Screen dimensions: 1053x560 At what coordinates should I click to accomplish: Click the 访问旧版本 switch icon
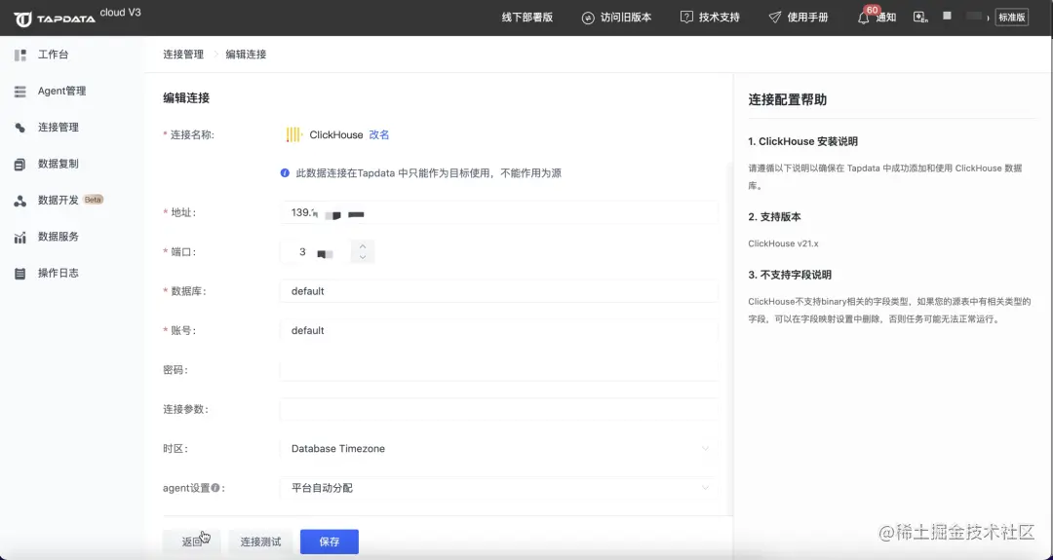[x=588, y=19]
